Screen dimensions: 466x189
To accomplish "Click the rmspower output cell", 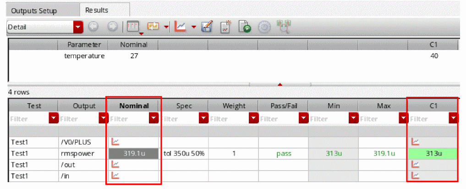I will (x=83, y=154).
